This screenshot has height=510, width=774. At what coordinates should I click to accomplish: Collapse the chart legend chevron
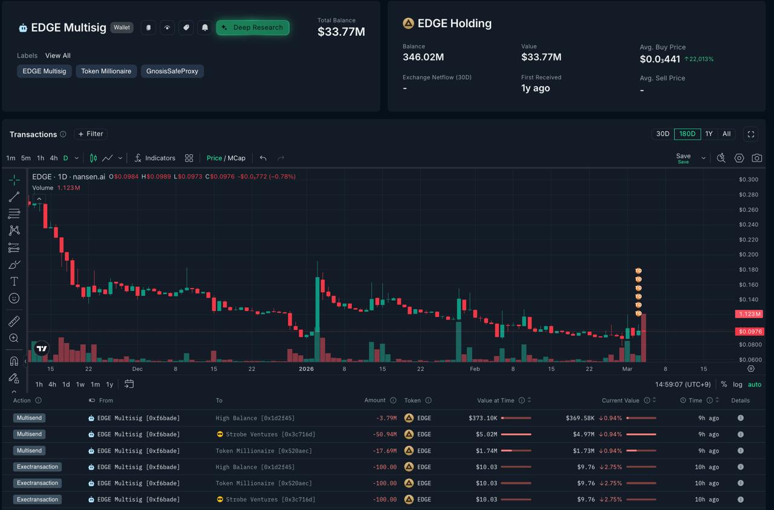[x=39, y=199]
